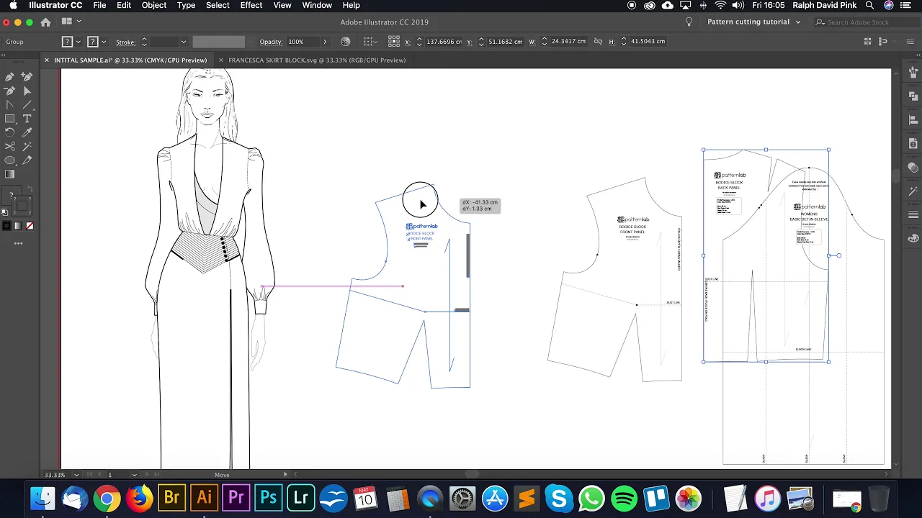Activate the Stroke box in toolbar

[x=24, y=207]
